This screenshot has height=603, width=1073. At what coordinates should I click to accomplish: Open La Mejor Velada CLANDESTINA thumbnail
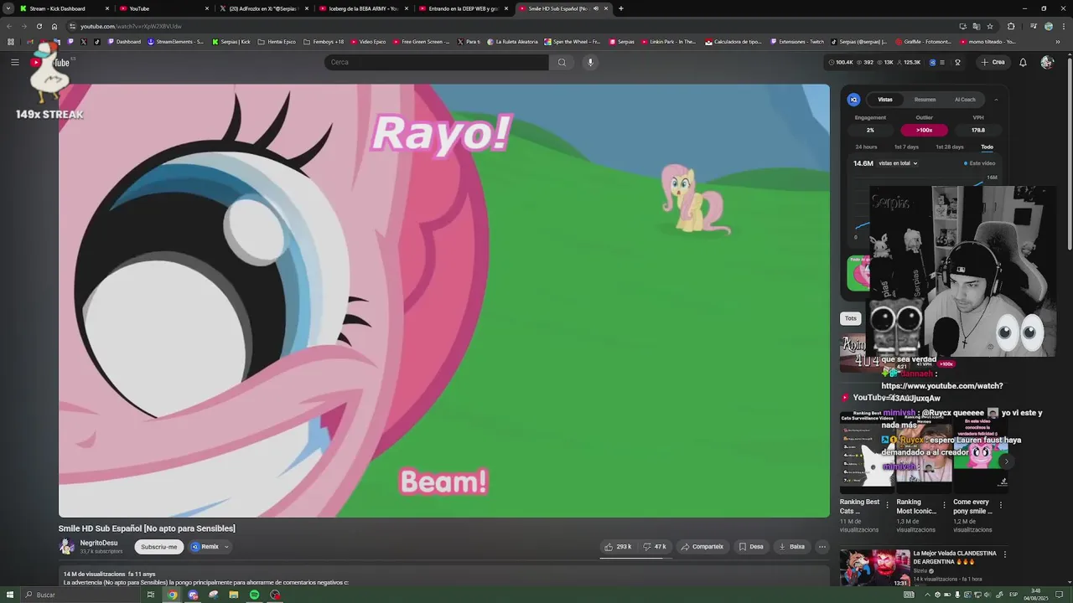(875, 568)
